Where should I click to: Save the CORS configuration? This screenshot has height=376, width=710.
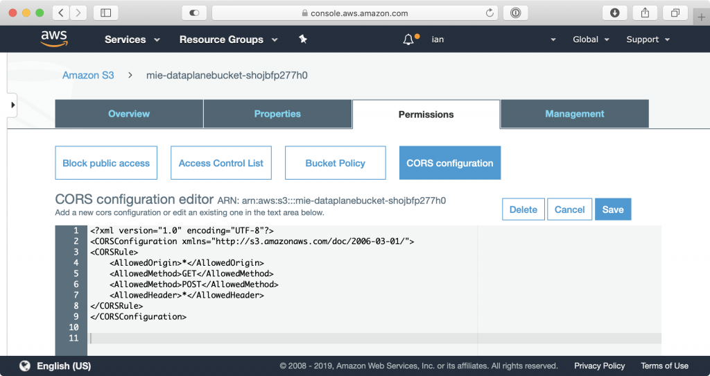coord(613,210)
